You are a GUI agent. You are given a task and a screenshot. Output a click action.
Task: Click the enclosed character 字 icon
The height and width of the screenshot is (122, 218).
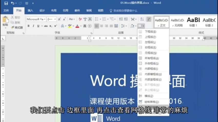coord(90,26)
